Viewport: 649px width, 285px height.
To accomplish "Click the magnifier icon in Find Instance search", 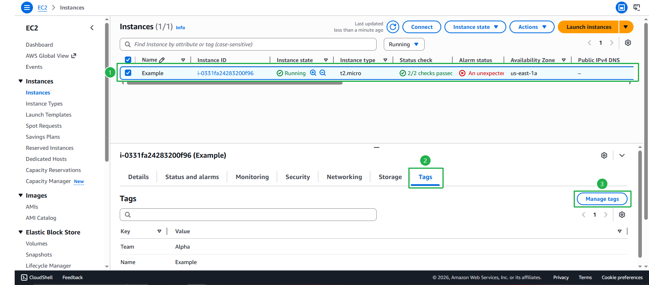I will [x=128, y=44].
